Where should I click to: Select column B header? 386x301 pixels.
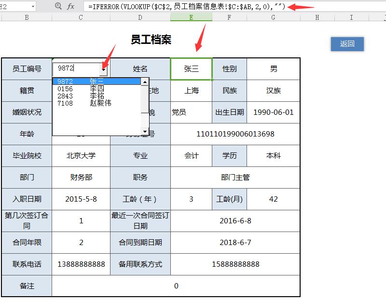(27, 17)
